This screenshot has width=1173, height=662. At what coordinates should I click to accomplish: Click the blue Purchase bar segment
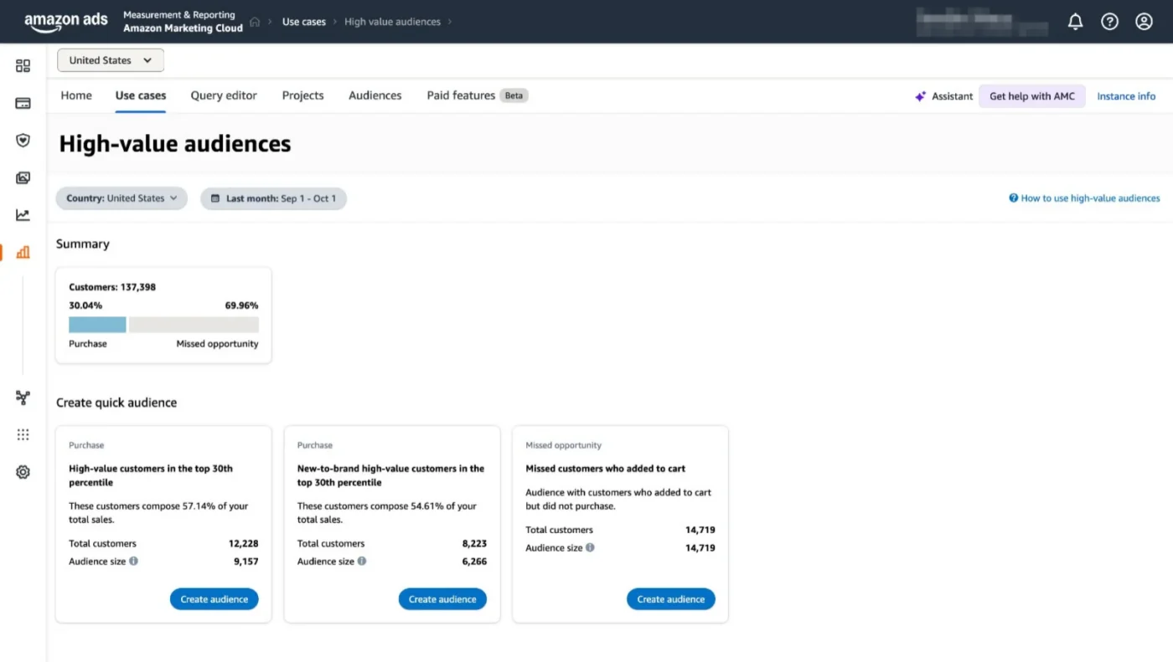(x=97, y=325)
